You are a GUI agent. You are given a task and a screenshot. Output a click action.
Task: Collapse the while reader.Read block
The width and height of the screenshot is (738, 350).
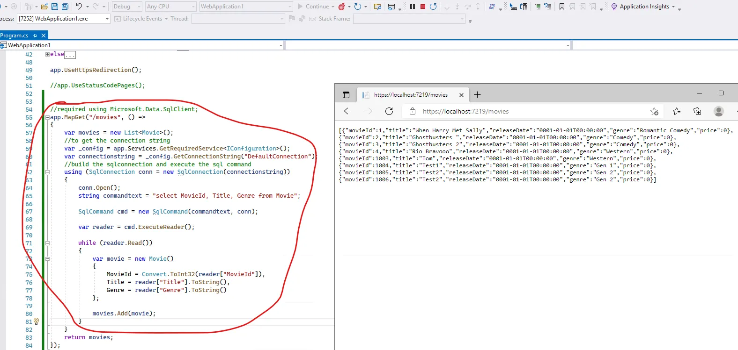click(x=47, y=243)
